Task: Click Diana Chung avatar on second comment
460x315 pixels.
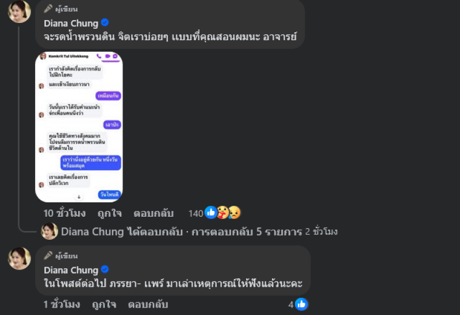Action: pos(20,259)
